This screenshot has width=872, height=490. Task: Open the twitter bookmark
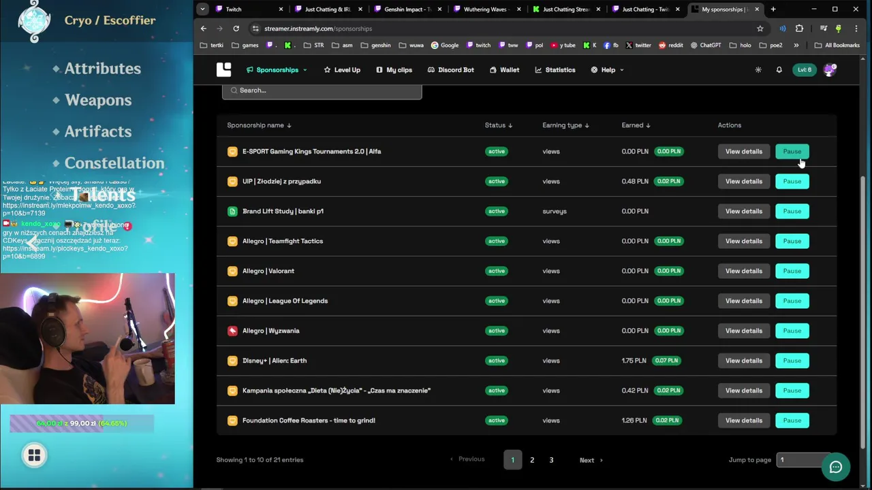click(x=638, y=45)
